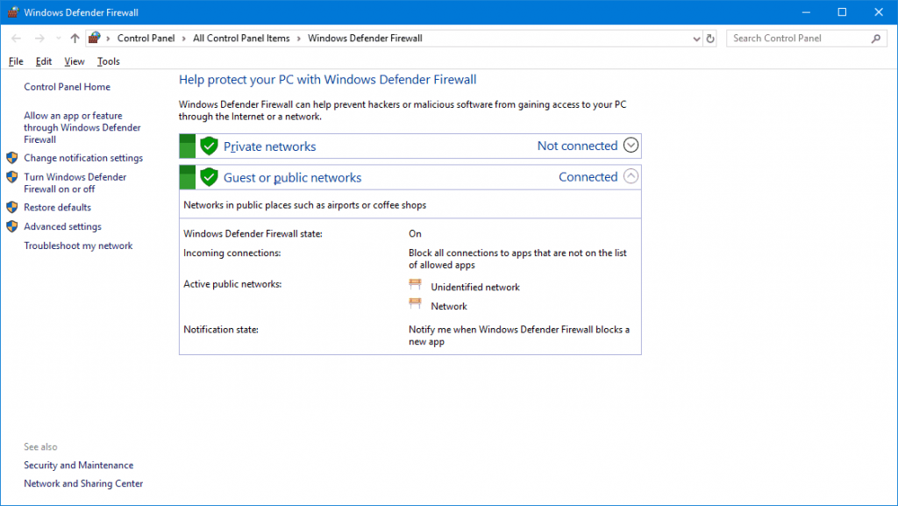
Task: Click the green shield beside Guest or public networks
Action: tap(209, 177)
